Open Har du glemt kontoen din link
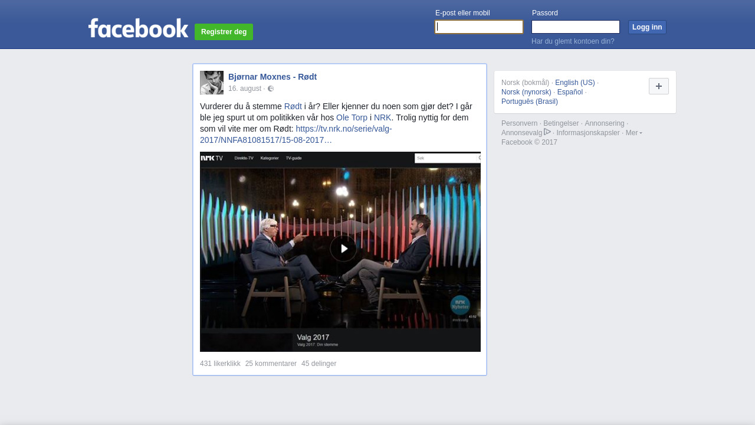Image resolution: width=755 pixels, height=425 pixels. pyautogui.click(x=573, y=41)
